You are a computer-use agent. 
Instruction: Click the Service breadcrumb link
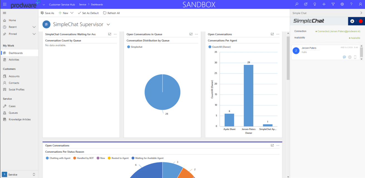point(82,4)
